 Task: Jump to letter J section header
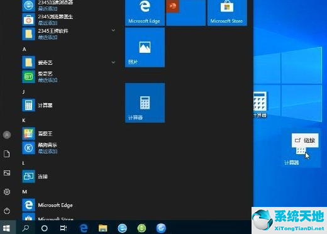(x=24, y=92)
